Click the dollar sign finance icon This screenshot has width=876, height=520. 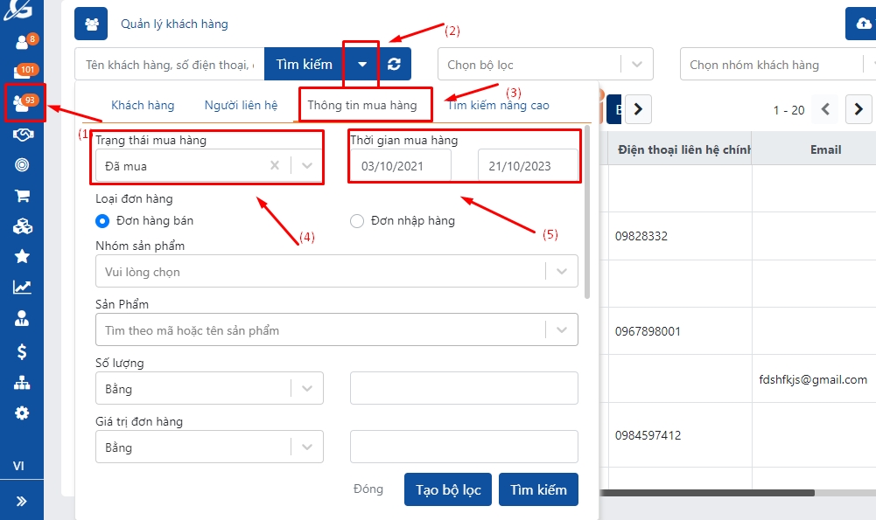(x=22, y=351)
